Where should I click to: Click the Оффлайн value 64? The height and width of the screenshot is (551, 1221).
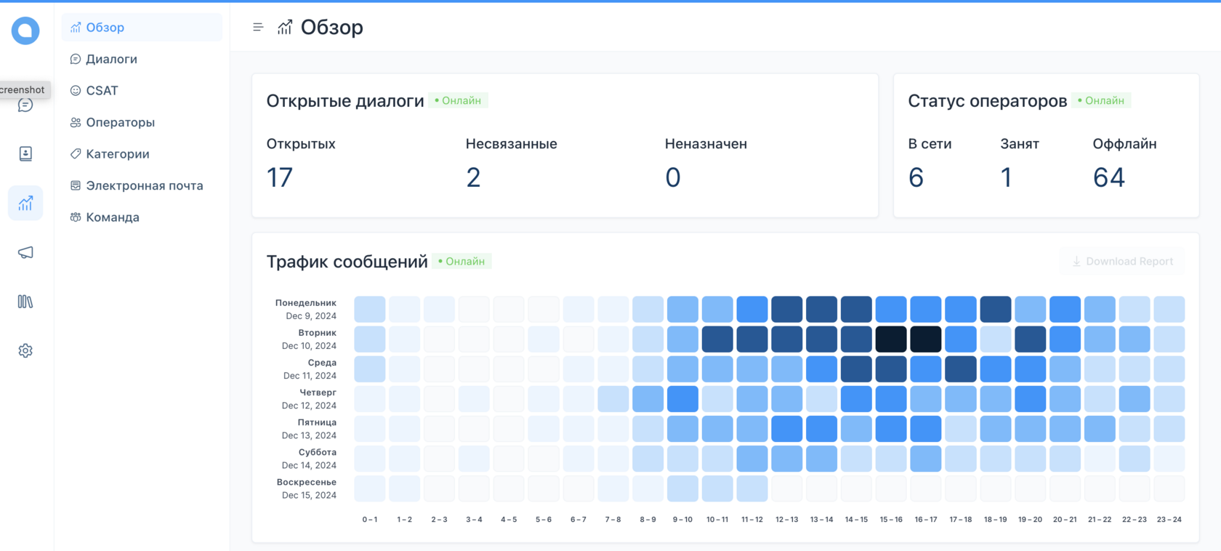tap(1109, 177)
